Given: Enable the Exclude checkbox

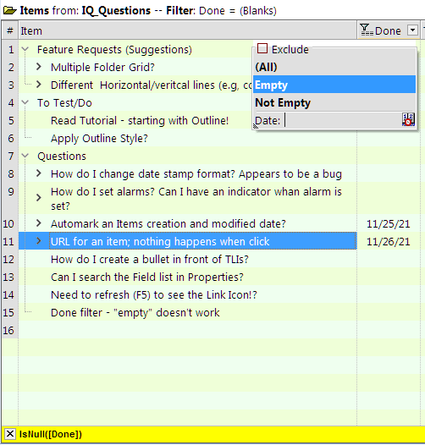Looking at the screenshot, I should click(x=262, y=48).
